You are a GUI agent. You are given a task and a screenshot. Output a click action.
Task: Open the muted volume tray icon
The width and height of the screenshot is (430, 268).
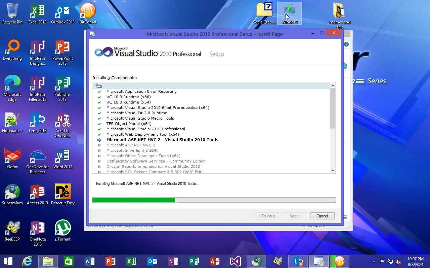pyautogui.click(x=398, y=262)
